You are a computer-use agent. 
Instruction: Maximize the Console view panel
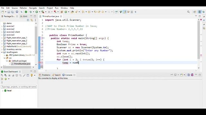(x=200, y=75)
